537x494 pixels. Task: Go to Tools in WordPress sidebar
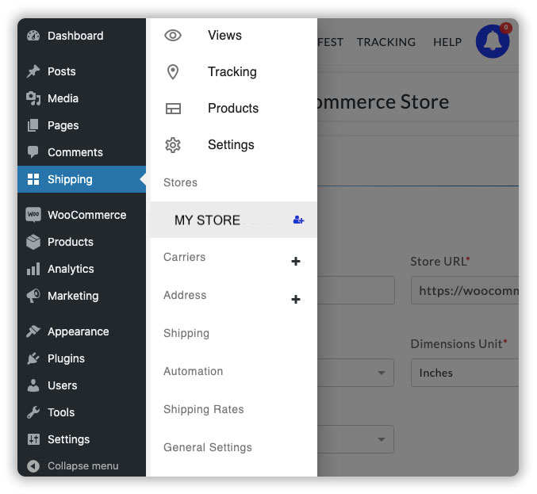point(61,412)
